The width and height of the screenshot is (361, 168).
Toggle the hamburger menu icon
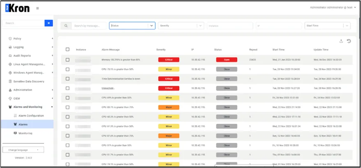pos(37,8)
